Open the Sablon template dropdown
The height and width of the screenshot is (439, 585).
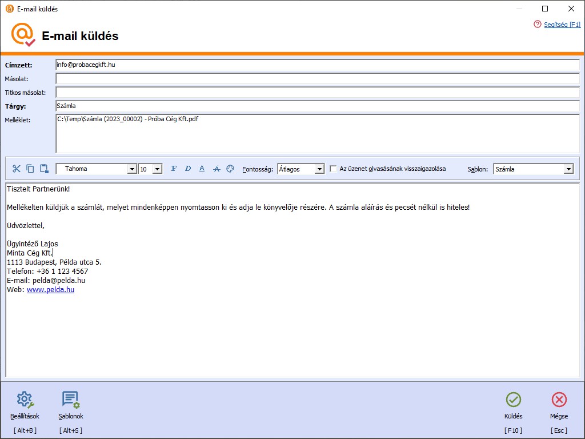[568, 169]
